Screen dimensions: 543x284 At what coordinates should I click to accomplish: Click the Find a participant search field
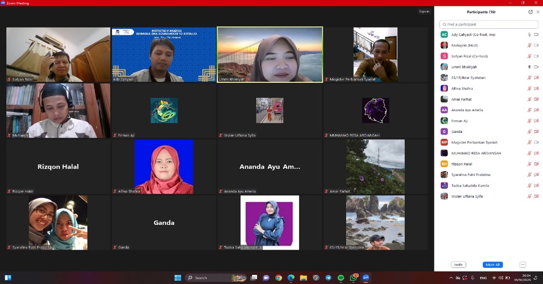point(489,24)
